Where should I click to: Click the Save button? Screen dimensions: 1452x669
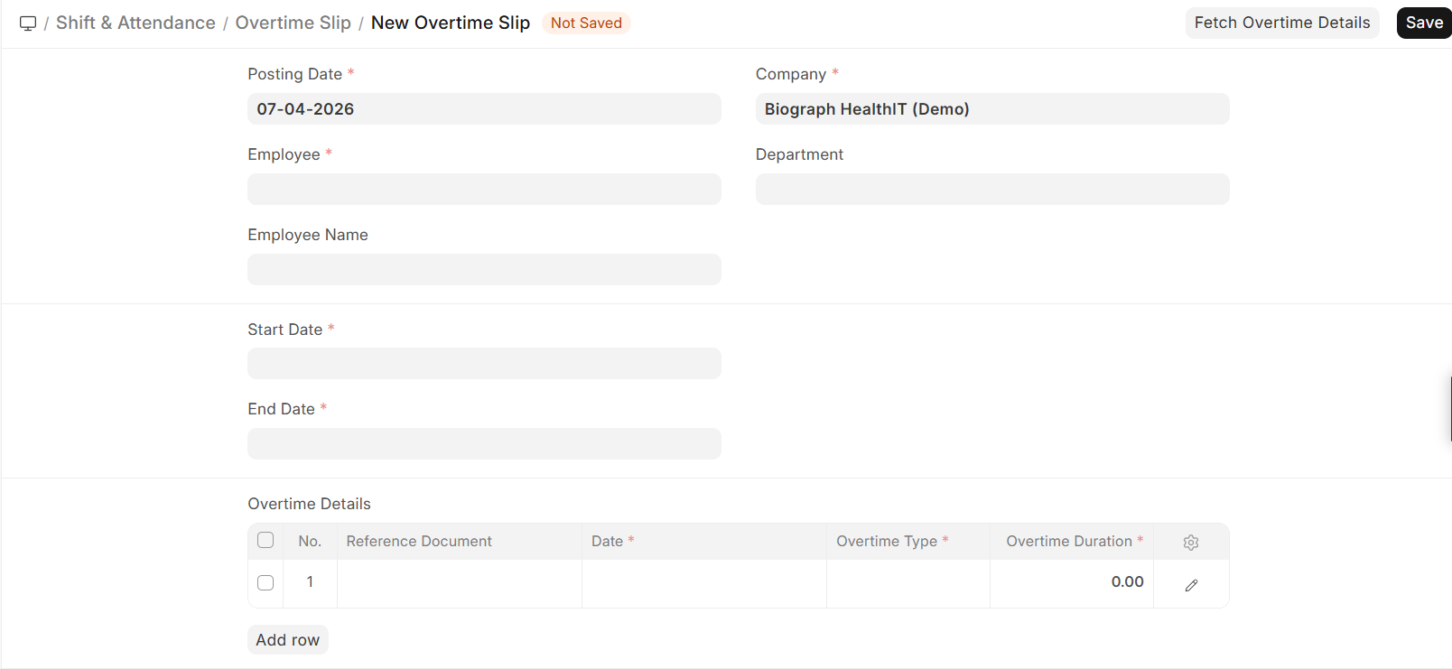point(1423,23)
